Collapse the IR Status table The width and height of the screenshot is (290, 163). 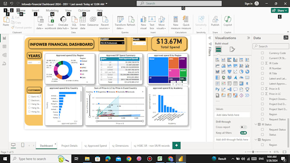(256, 125)
